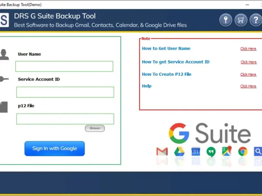Click the question mark help icon

tap(256, 20)
